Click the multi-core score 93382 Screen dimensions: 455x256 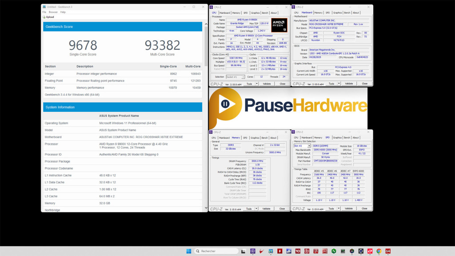pyautogui.click(x=162, y=45)
